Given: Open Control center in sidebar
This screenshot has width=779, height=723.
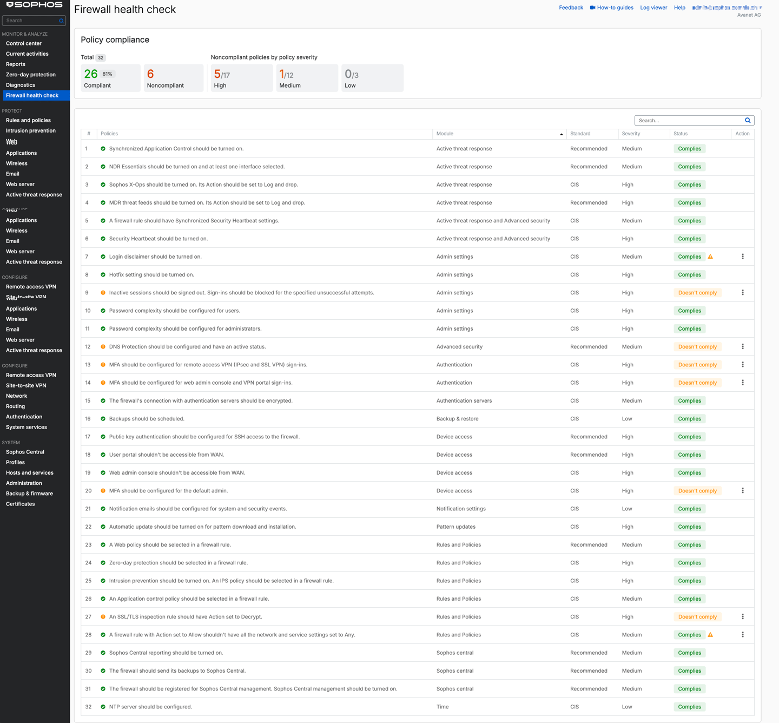Looking at the screenshot, I should [24, 43].
